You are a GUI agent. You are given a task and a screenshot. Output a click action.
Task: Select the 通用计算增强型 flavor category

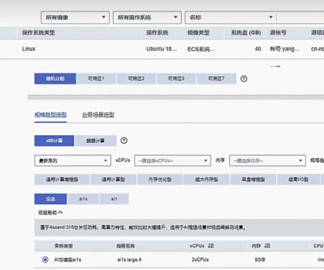(62, 180)
